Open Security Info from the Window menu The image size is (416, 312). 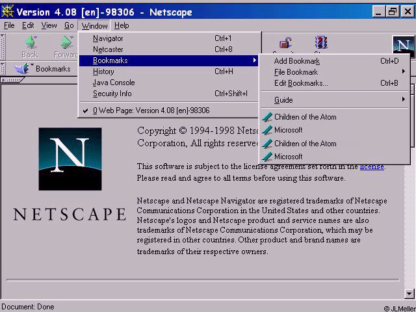coord(169,94)
